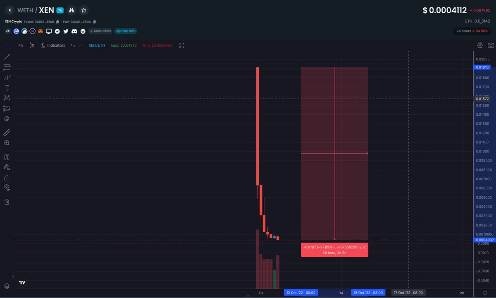This screenshot has height=298, width=496.
Task: Open time axis settings gear
Action: 484,293
